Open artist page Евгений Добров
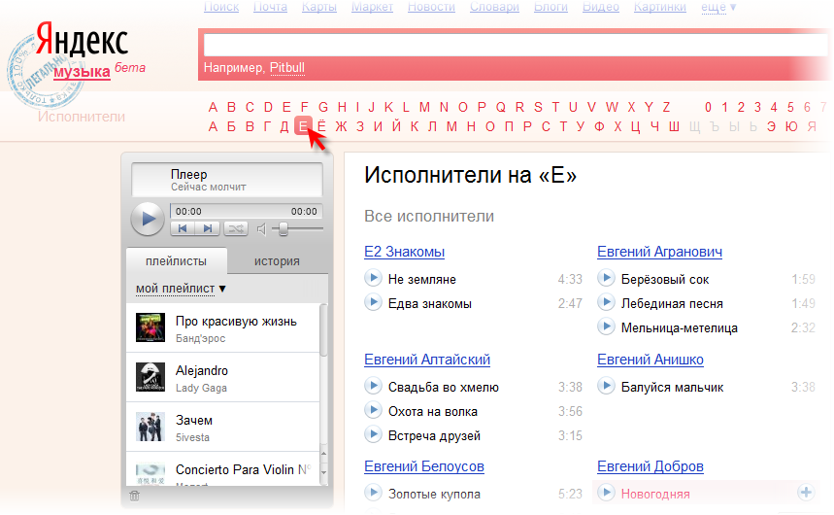Viewport: 834px width, 515px height. (650, 466)
